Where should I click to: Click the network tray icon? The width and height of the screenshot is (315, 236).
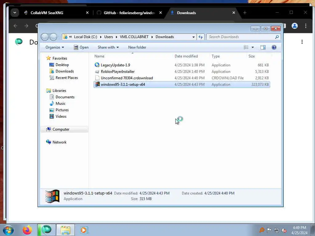pyautogui.click(x=277, y=230)
